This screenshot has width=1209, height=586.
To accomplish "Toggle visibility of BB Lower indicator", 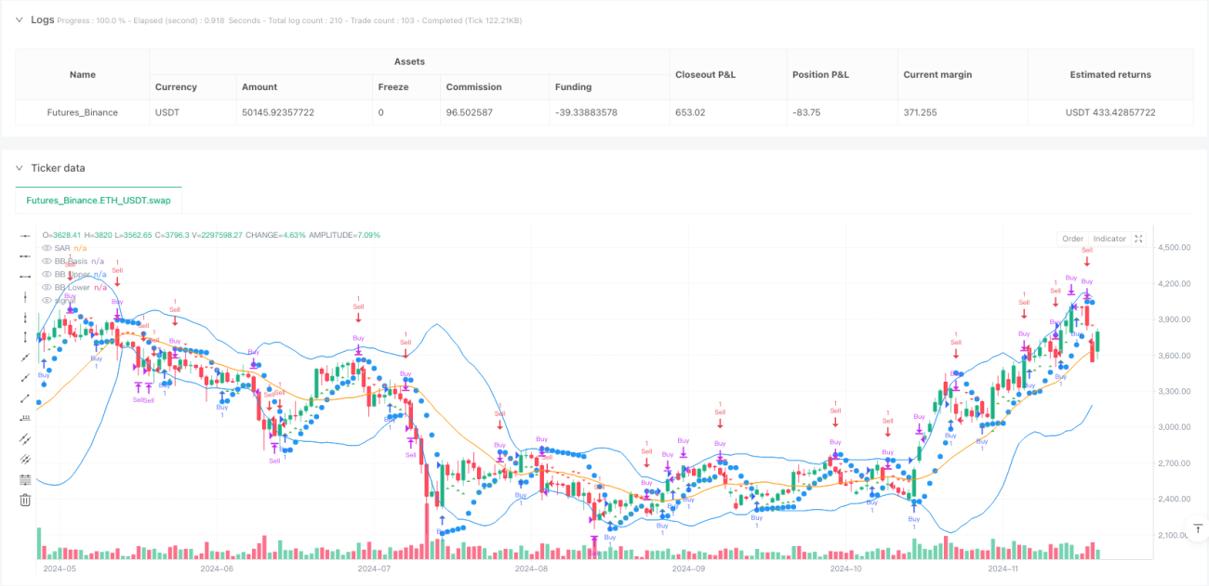I will coord(46,287).
